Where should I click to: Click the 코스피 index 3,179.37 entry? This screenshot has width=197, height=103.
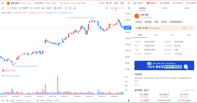pyautogui.click(x=18, y=100)
